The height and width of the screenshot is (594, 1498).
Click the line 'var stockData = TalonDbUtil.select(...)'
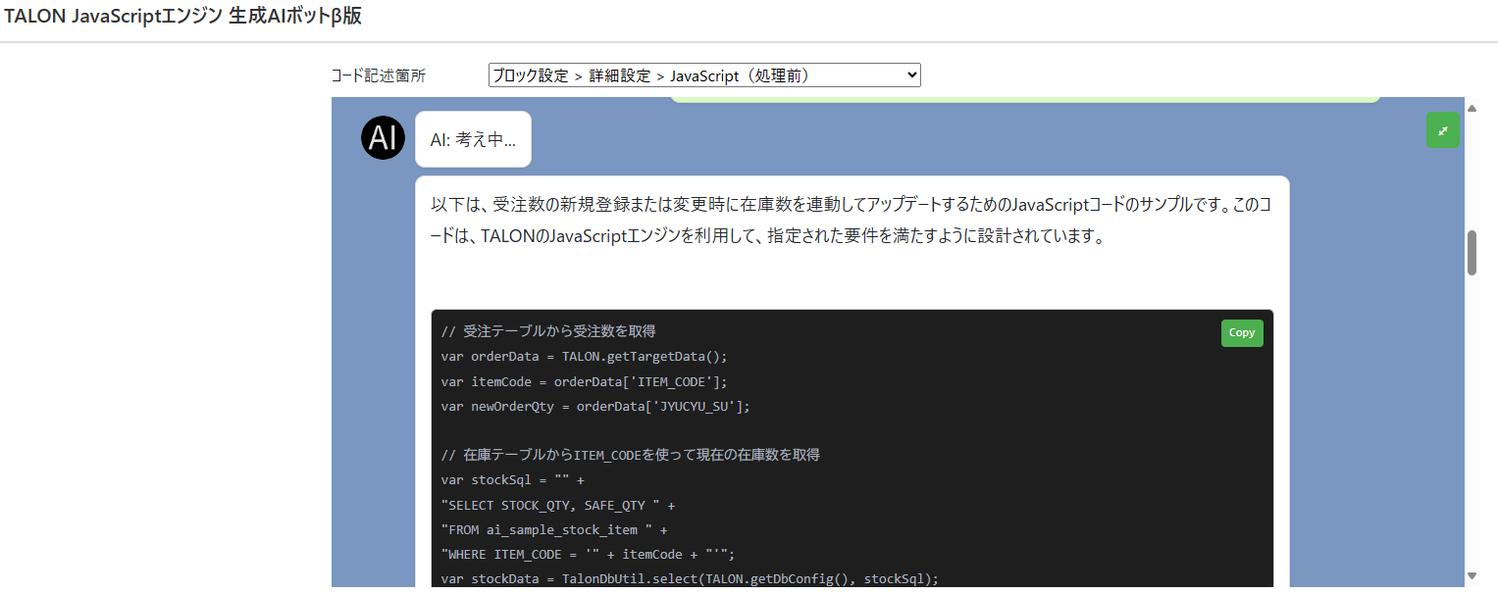pyautogui.click(x=690, y=578)
